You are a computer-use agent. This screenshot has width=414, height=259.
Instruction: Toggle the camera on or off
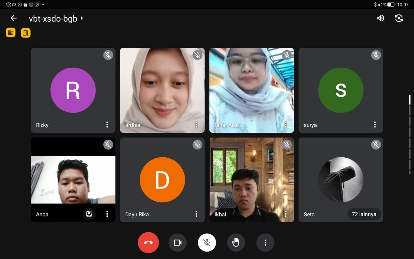click(178, 242)
